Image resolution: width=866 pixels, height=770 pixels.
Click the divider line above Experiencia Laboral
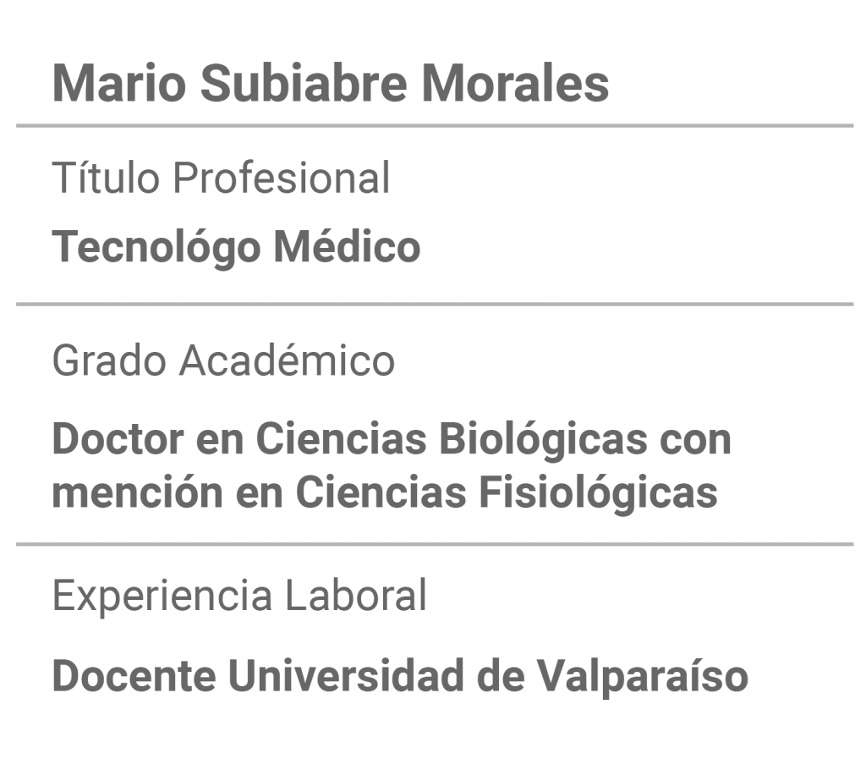coord(435,544)
